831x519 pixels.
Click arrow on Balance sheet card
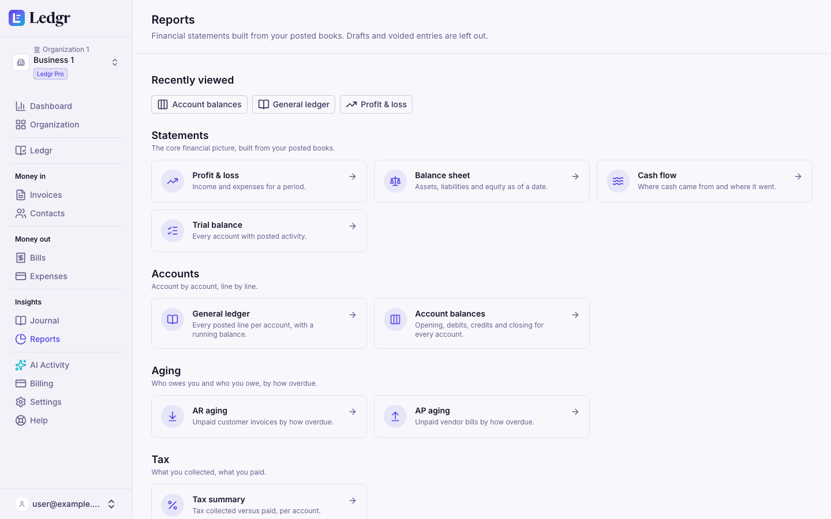coord(575,176)
